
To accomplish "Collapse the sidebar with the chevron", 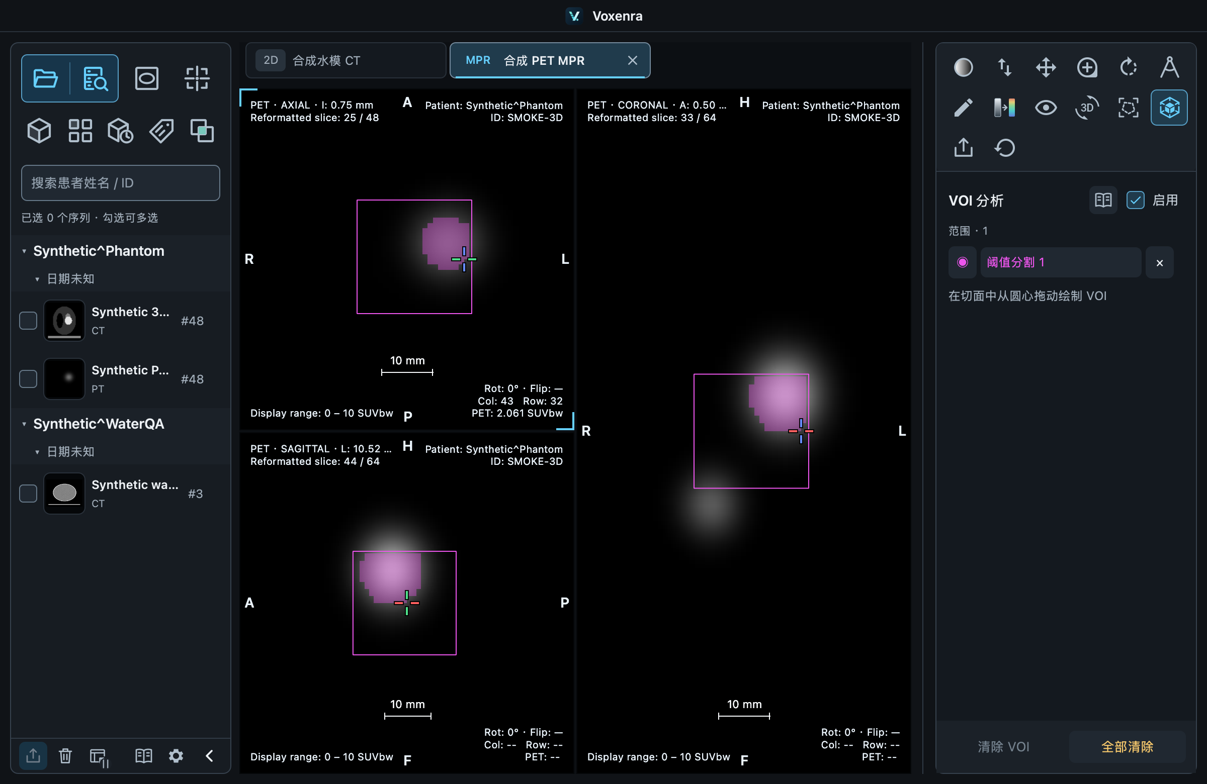I will click(x=209, y=756).
